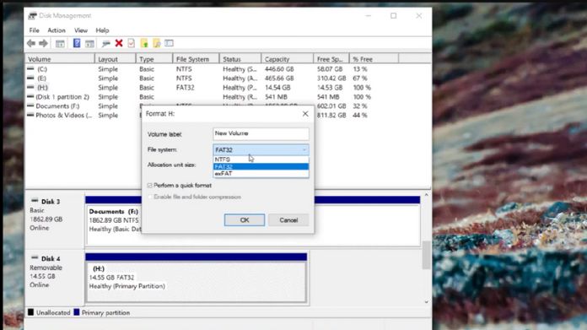Sort by the % Free column header

click(x=374, y=59)
